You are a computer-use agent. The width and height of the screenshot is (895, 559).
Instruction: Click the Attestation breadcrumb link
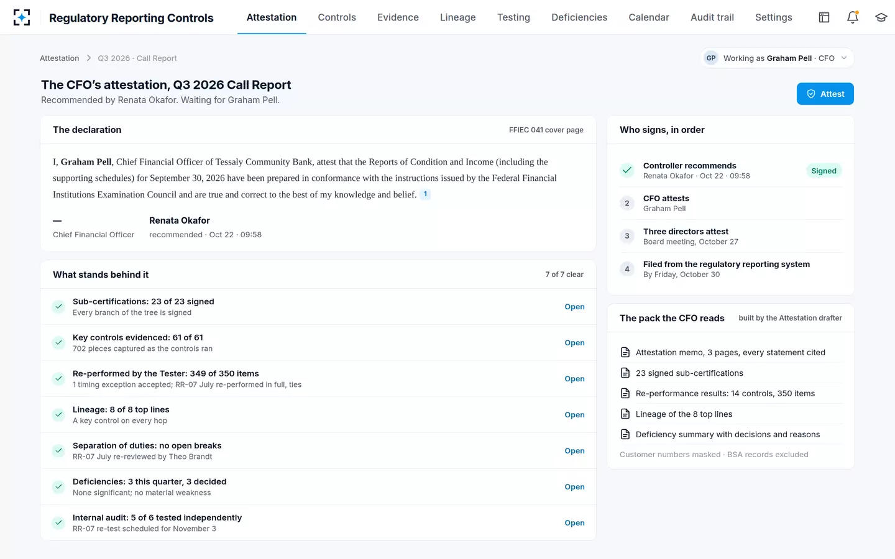click(x=60, y=58)
